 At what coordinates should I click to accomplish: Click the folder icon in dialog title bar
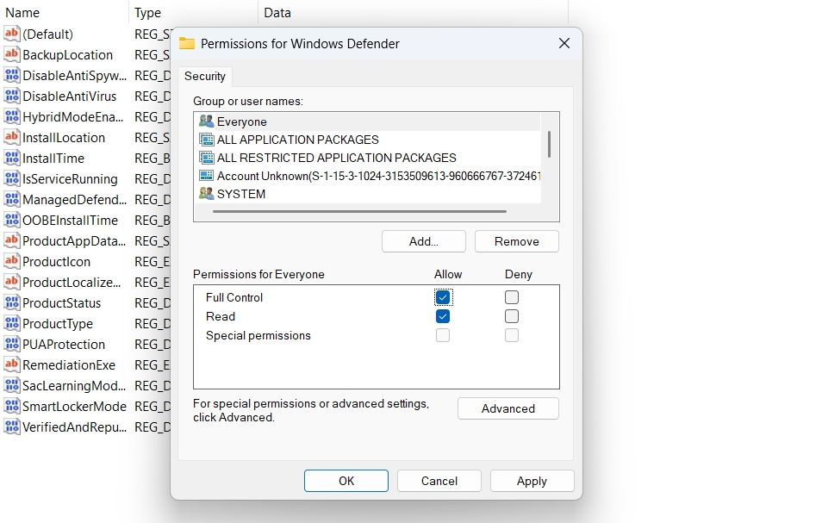click(187, 43)
